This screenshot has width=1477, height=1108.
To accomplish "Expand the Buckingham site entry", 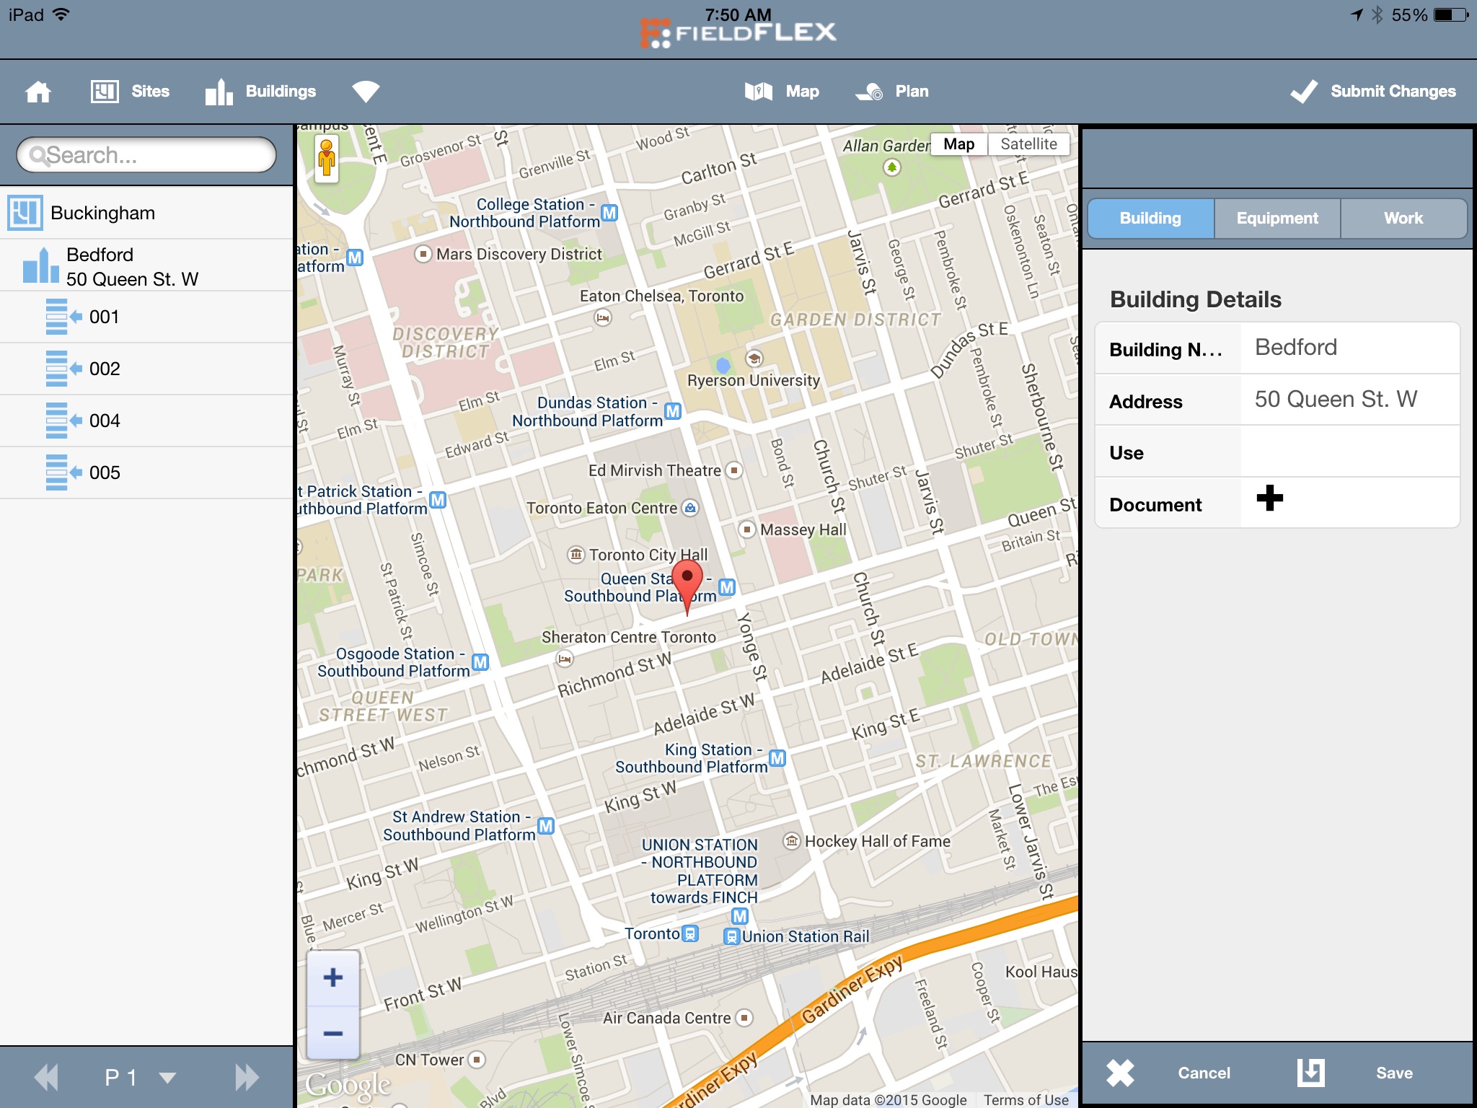I will coord(102,213).
